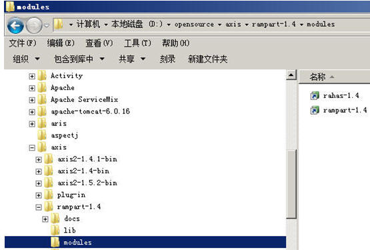Click rampart-1.4 in the address path
Image resolution: width=370 pixels, height=250 pixels.
274,24
